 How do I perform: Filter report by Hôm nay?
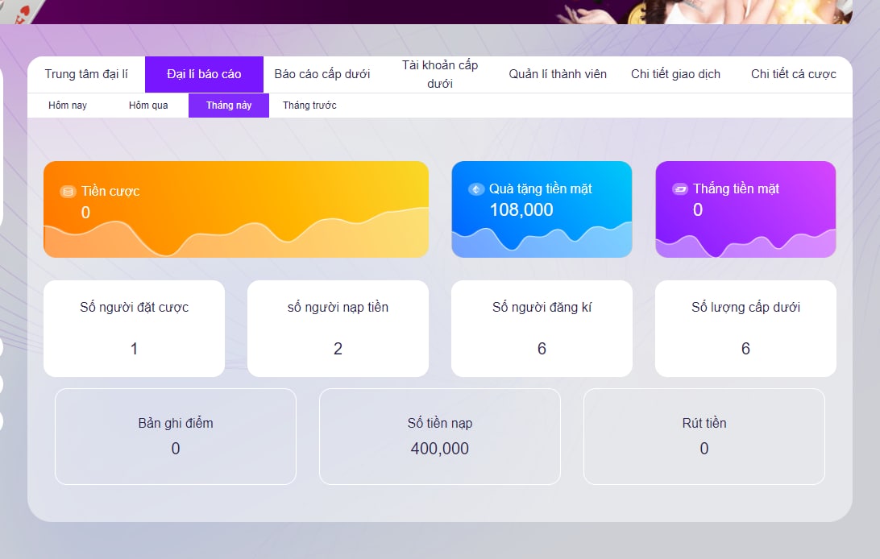[68, 106]
